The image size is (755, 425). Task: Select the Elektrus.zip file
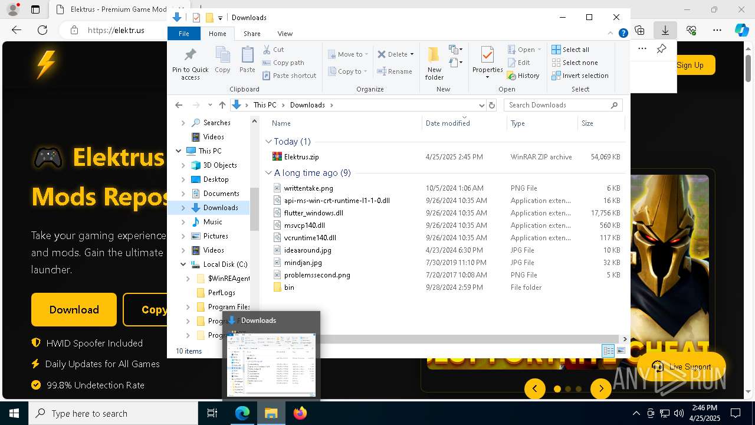(x=301, y=157)
